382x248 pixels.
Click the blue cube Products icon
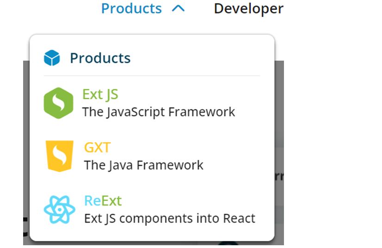(x=52, y=58)
